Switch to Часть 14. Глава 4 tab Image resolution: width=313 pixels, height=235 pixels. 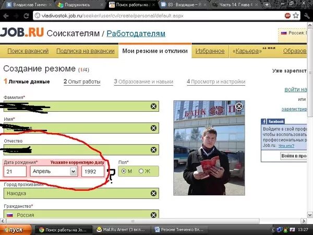click(234, 5)
